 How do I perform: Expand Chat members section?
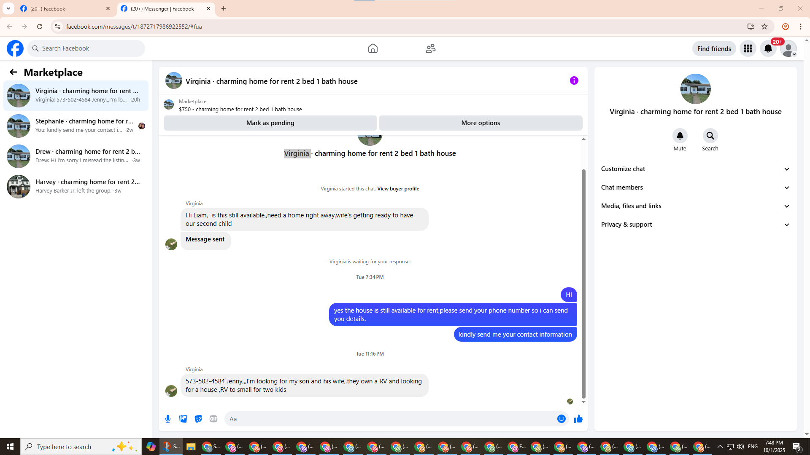(695, 187)
